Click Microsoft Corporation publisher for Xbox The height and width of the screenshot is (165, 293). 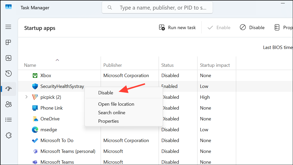pyautogui.click(x=126, y=76)
